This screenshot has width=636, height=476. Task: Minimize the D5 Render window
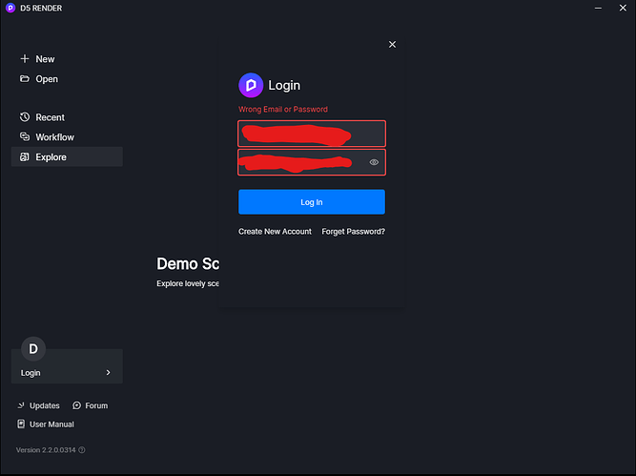coord(598,8)
